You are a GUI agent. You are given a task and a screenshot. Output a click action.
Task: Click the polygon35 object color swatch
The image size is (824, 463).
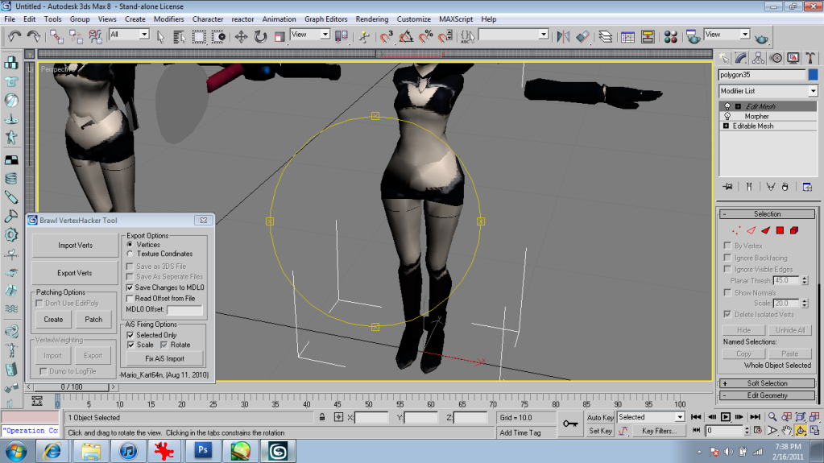click(x=813, y=75)
